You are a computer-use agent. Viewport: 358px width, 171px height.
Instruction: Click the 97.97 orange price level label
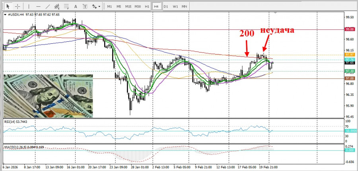coord(350,55)
